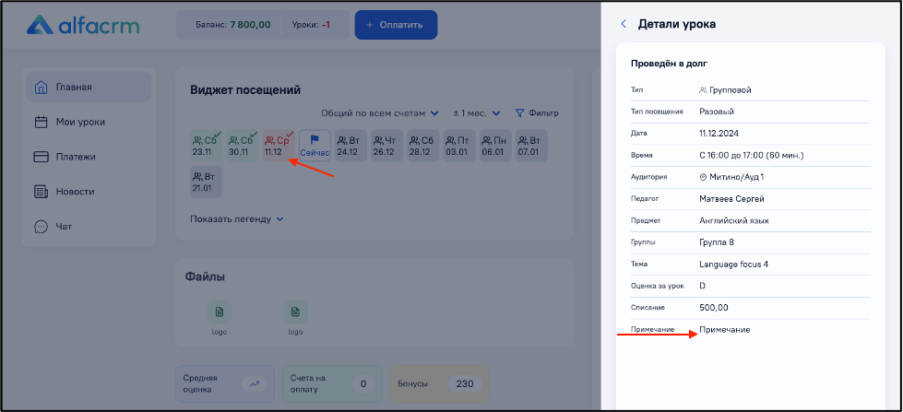Screen dimensions: 903x412
Task: Click subject Английский язык
Action: (x=733, y=220)
